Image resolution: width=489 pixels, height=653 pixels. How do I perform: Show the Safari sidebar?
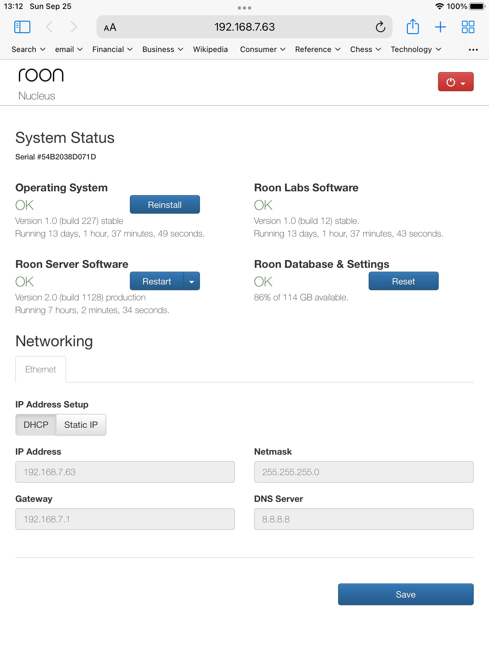tap(22, 27)
